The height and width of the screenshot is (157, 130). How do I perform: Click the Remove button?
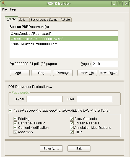coord(63,73)
